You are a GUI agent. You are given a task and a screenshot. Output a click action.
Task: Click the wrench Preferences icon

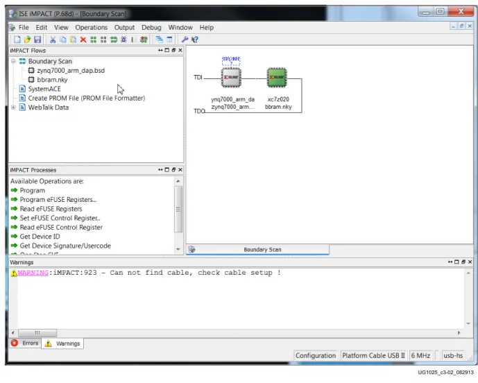185,40
